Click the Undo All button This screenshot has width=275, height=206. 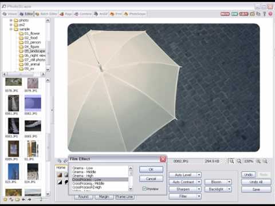(256, 182)
